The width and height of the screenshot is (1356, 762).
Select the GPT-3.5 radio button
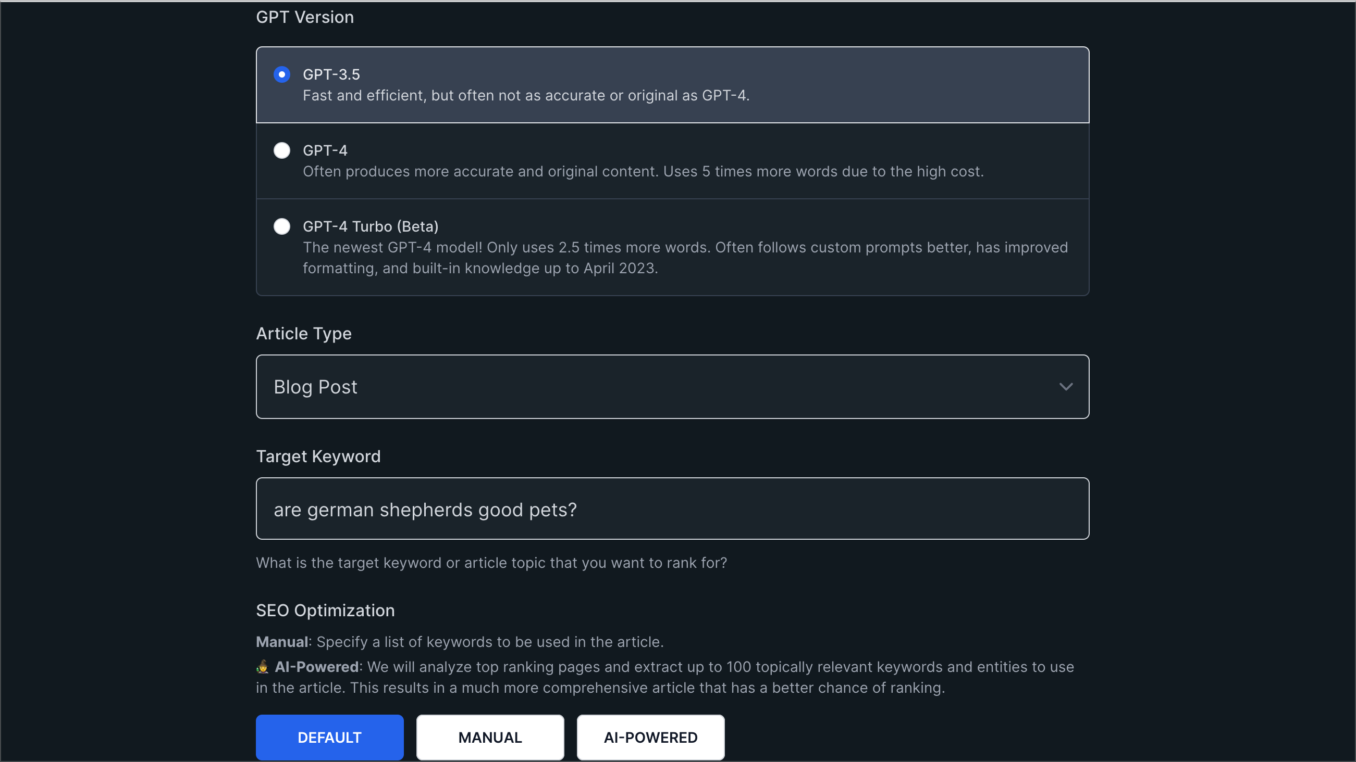coord(281,74)
